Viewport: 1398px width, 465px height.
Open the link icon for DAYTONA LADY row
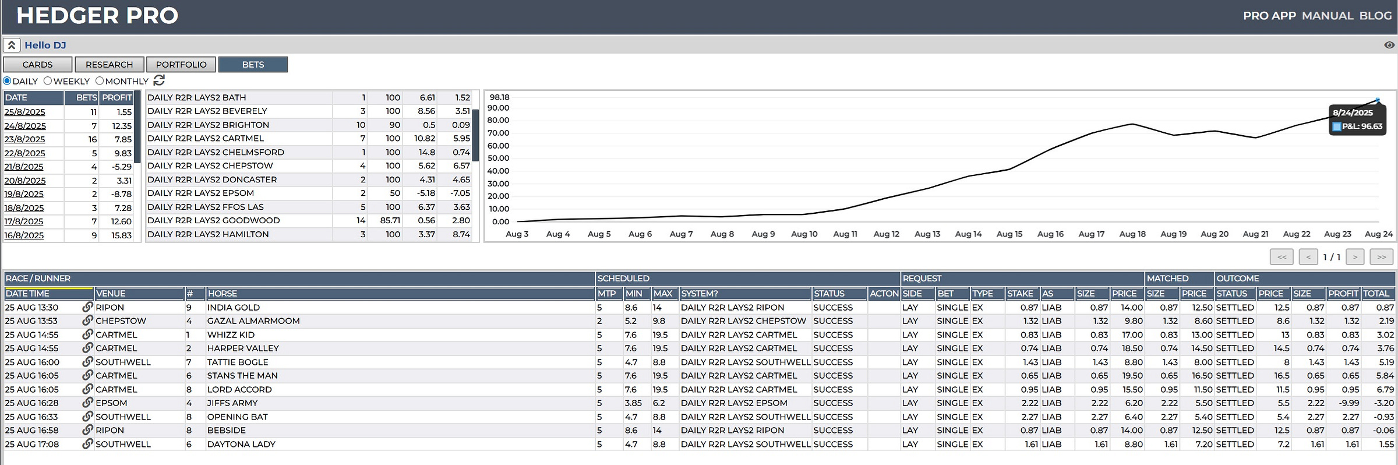pyautogui.click(x=87, y=444)
